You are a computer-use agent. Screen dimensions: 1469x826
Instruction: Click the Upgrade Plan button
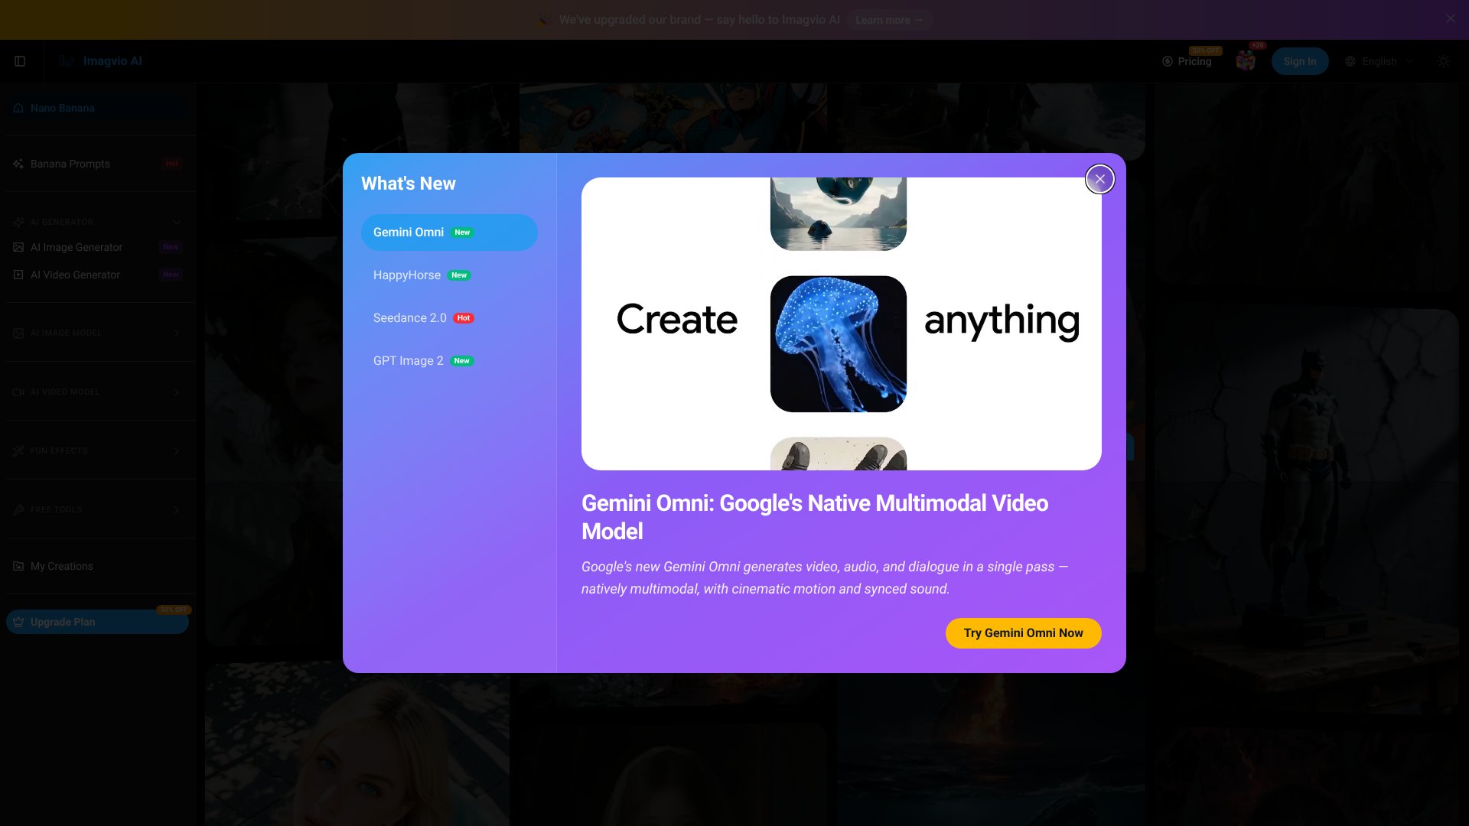click(98, 622)
